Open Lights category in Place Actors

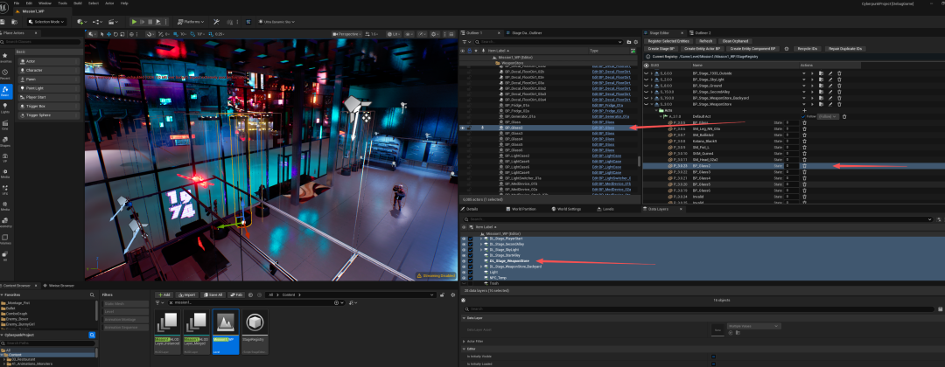tap(5, 107)
